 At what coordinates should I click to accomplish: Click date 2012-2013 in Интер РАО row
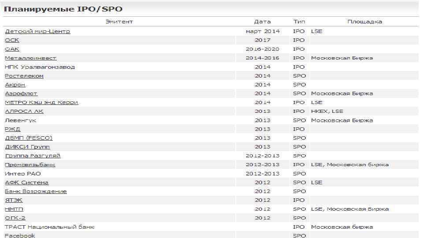(x=263, y=174)
